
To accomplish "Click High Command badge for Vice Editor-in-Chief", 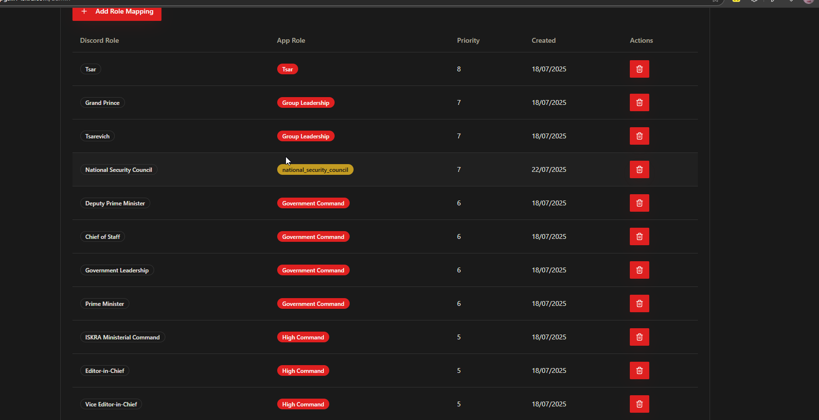I will [303, 404].
